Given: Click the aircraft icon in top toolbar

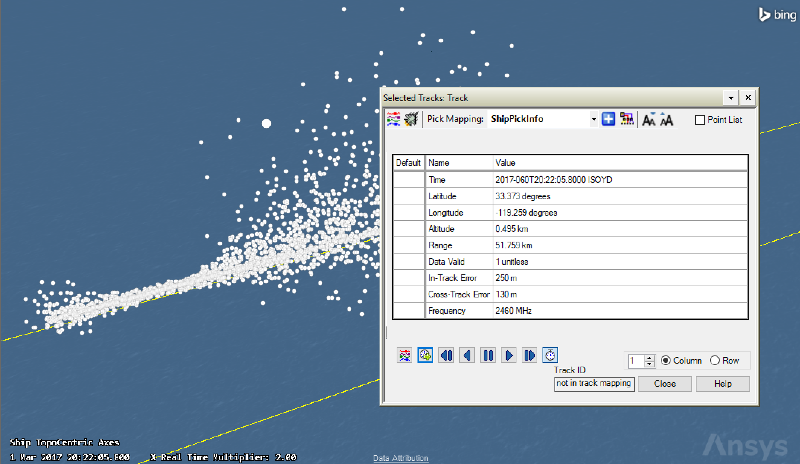Looking at the screenshot, I should pos(411,119).
